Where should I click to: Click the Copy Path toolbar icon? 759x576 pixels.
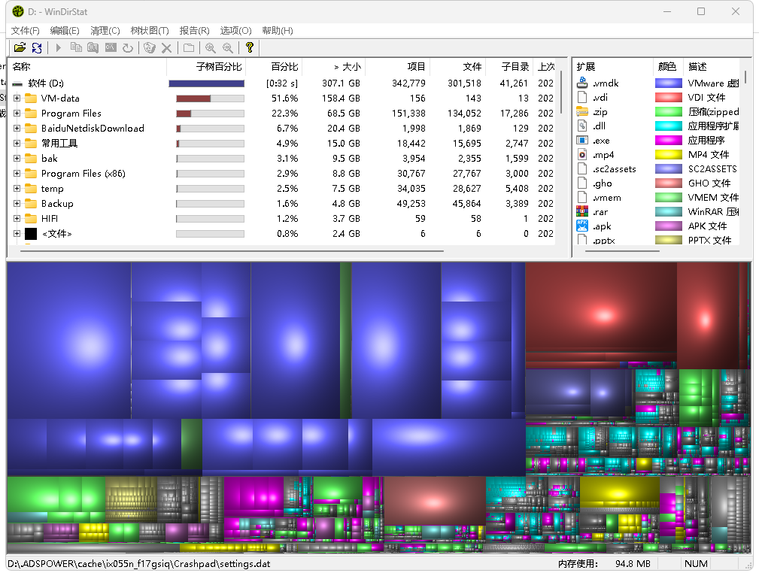(76, 48)
